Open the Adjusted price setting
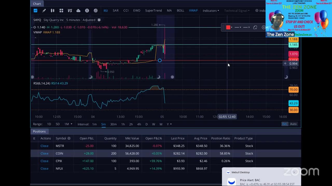Screen dimensions: 332x186 [x=89, y=20]
